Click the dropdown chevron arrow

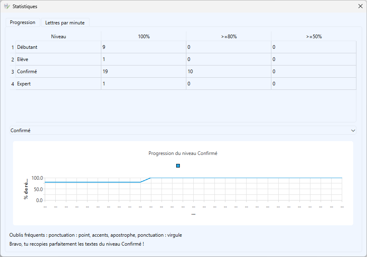click(x=352, y=131)
